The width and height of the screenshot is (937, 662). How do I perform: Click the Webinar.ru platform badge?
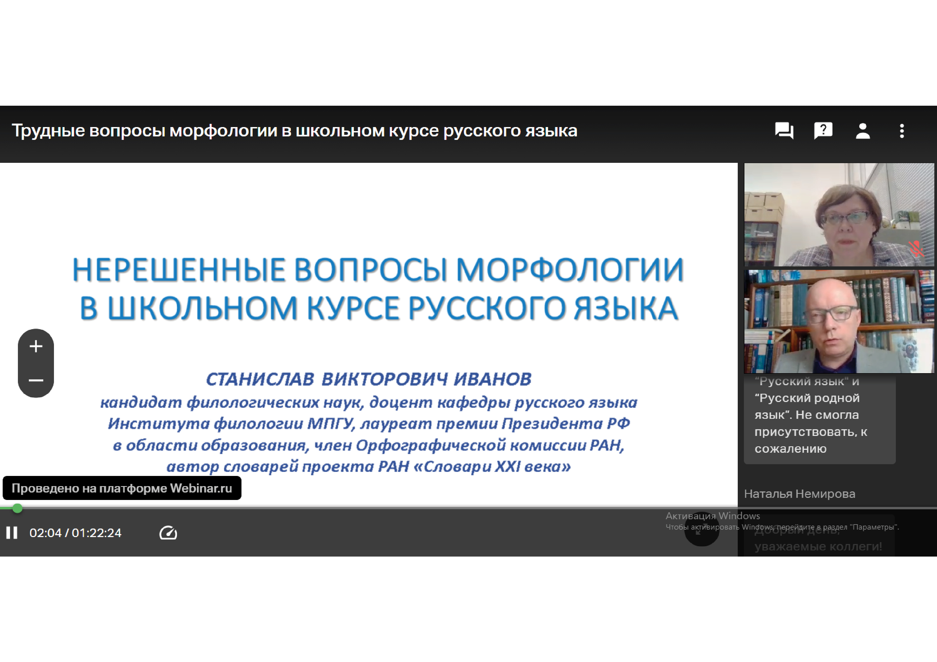click(x=122, y=488)
